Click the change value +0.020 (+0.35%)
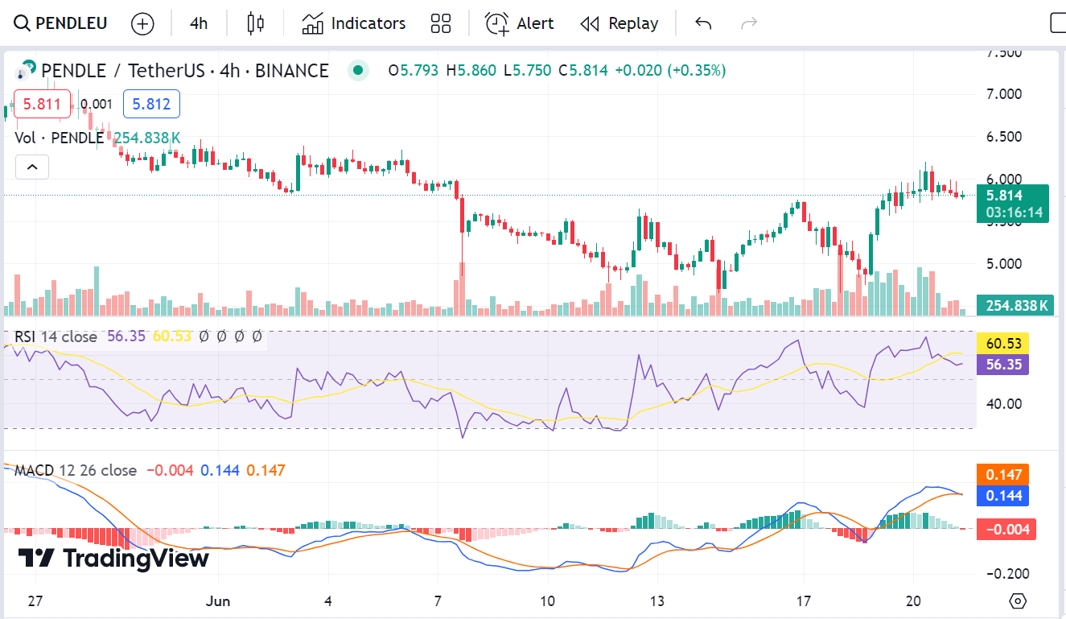 (x=670, y=71)
